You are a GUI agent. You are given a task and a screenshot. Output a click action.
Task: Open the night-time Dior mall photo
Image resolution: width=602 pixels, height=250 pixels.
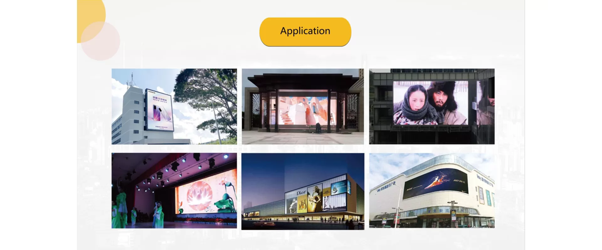tap(303, 191)
